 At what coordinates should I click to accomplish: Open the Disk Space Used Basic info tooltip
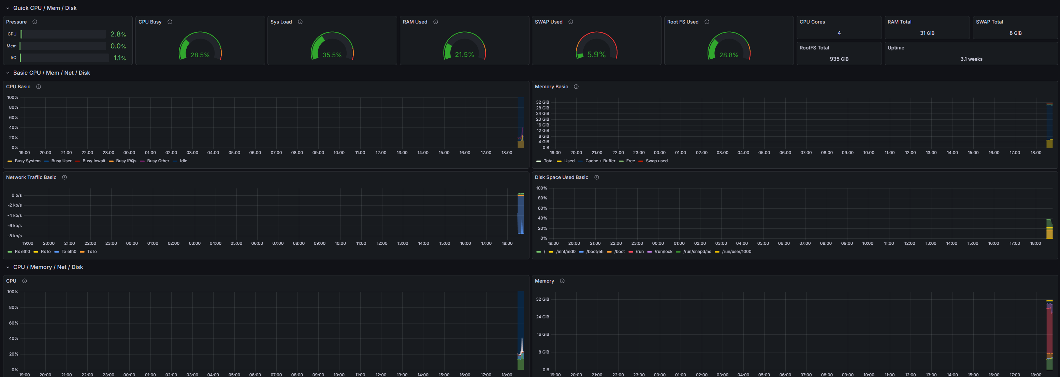tap(597, 177)
